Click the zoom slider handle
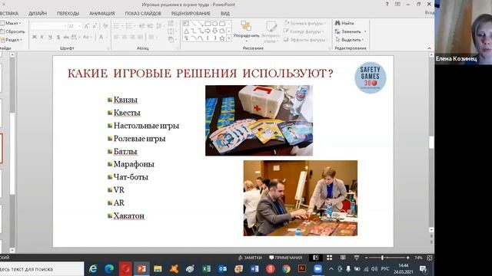The height and width of the screenshot is (276, 492). 382,258
